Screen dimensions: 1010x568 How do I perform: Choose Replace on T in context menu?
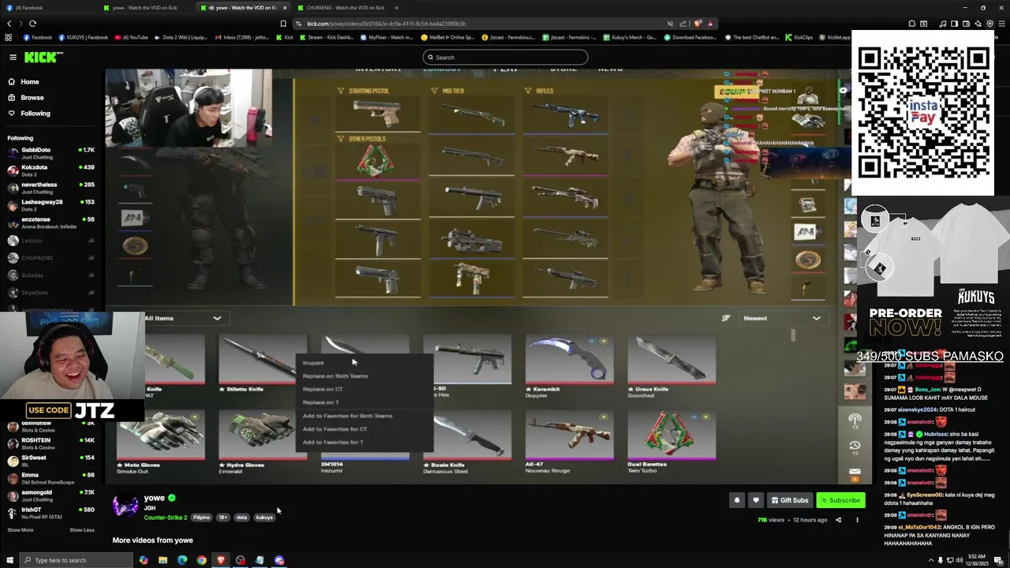(321, 402)
